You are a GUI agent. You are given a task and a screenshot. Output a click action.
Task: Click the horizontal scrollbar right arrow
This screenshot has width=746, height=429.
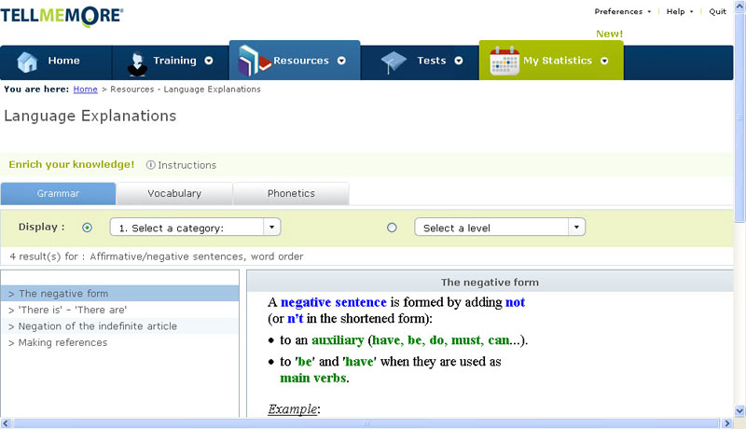726,423
